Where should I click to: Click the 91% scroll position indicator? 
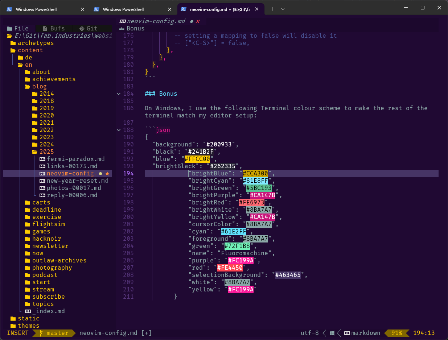pyautogui.click(x=396, y=333)
